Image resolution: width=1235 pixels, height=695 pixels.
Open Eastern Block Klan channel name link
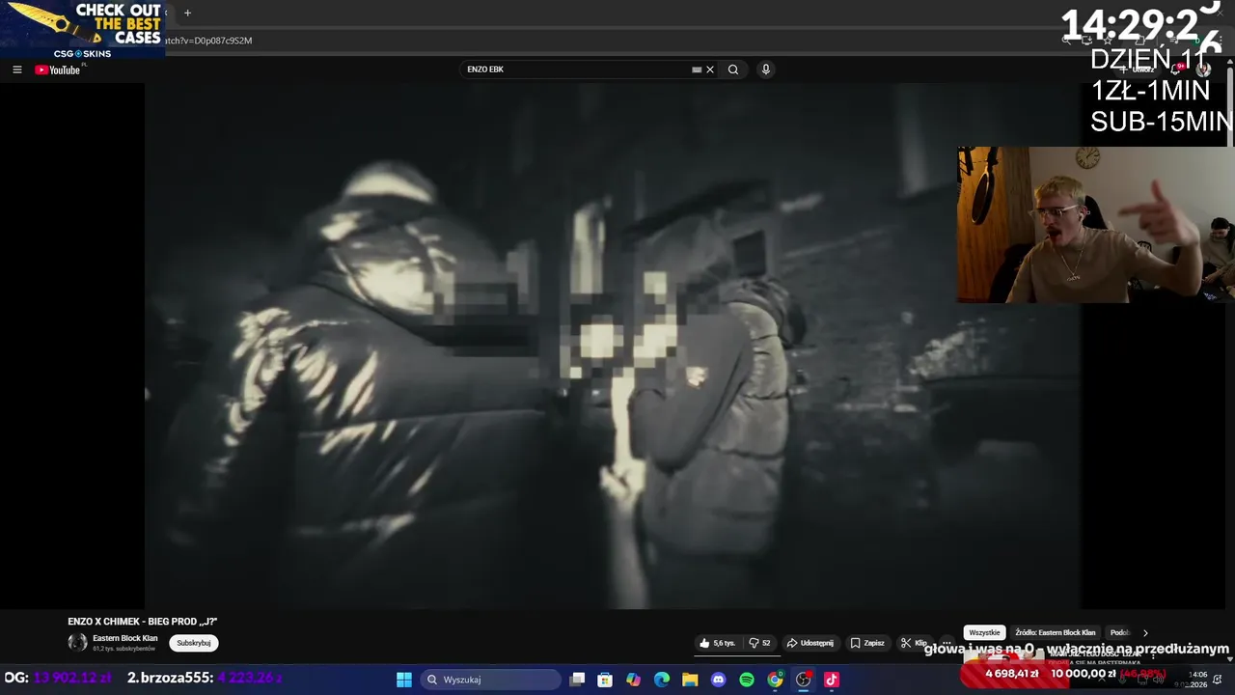tap(125, 638)
